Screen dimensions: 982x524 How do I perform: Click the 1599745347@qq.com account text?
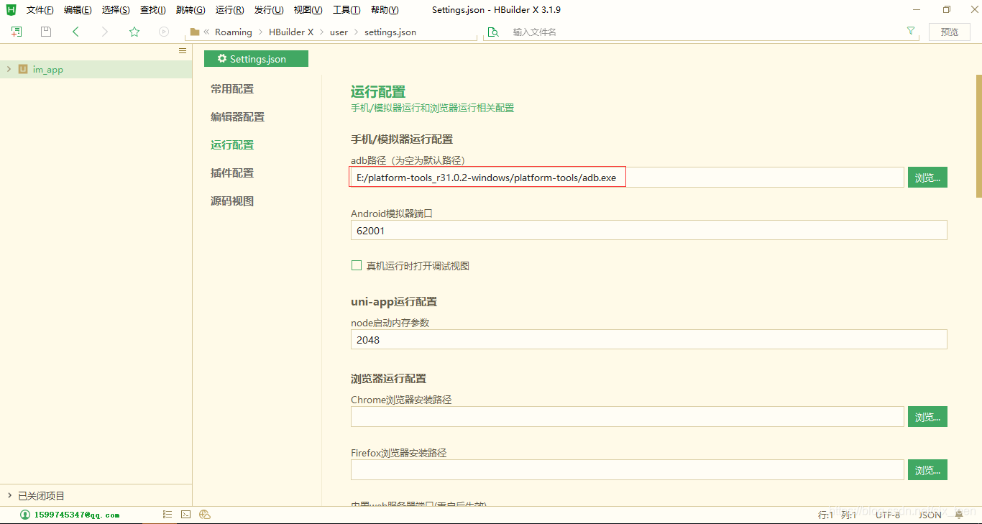(x=76, y=515)
